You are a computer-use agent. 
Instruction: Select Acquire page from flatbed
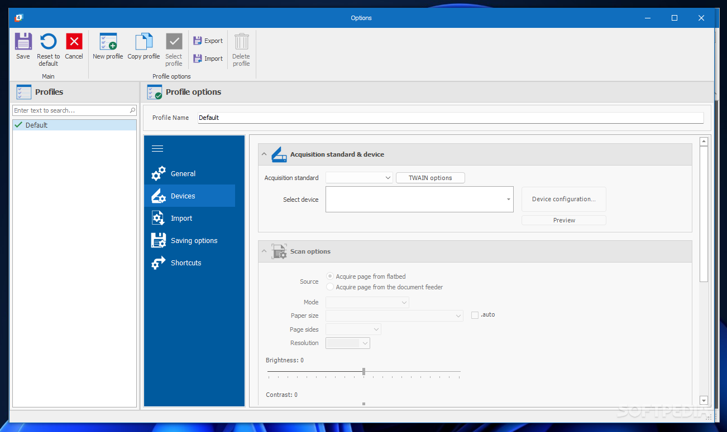tap(330, 276)
